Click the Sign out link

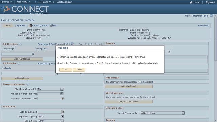[x=210, y=2]
